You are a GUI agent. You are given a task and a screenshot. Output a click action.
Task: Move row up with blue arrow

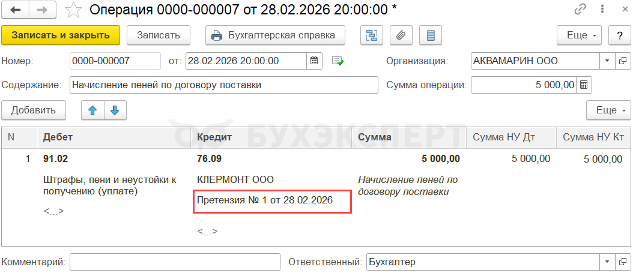click(x=92, y=110)
